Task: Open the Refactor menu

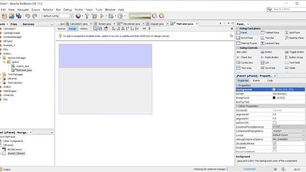Action: point(48,10)
